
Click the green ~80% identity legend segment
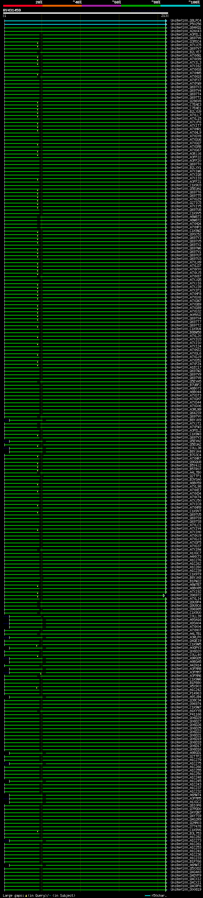(141, 6)
